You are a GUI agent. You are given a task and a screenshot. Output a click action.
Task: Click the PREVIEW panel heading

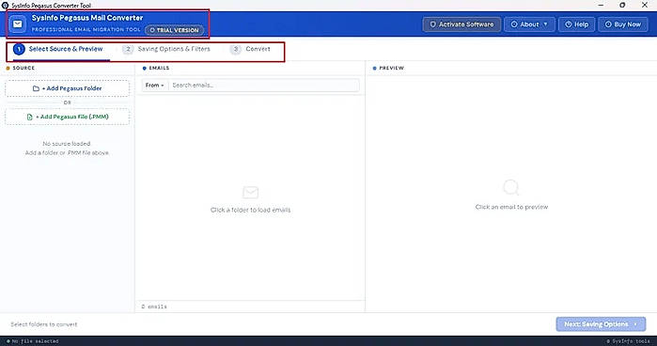(x=391, y=68)
